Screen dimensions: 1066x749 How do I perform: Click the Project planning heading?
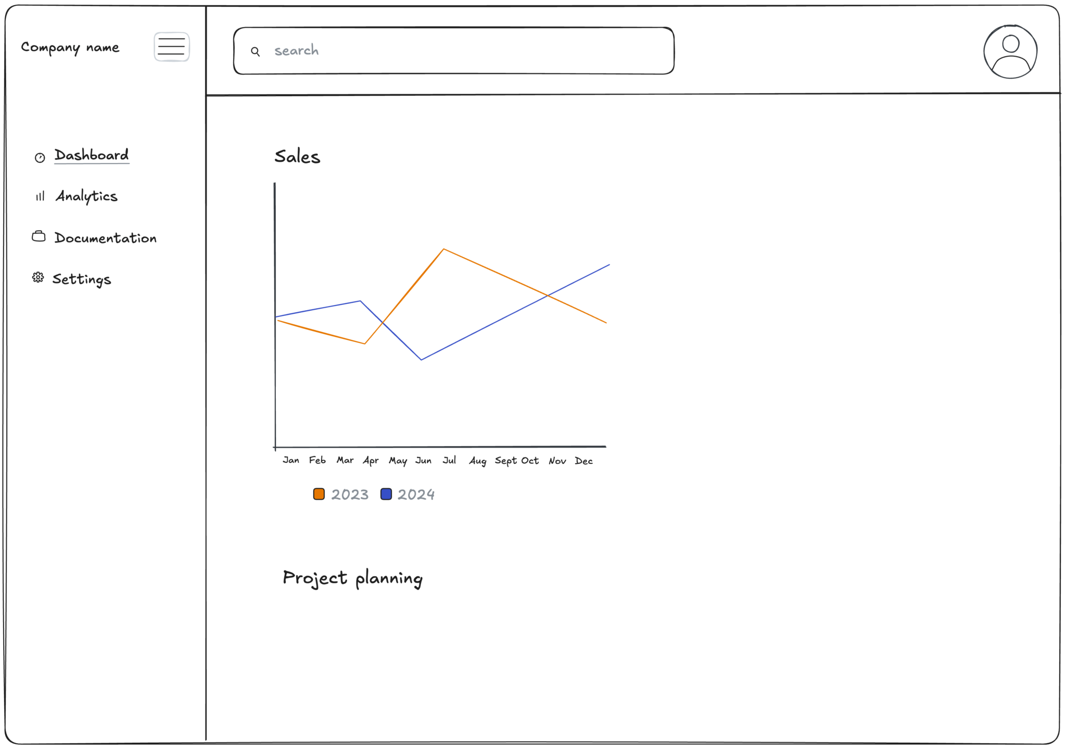(x=352, y=578)
